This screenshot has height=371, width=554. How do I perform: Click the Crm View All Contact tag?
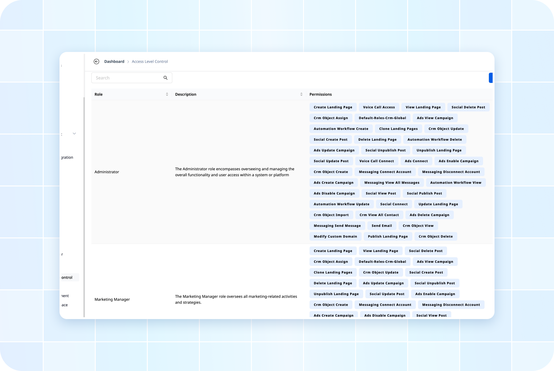[379, 215]
